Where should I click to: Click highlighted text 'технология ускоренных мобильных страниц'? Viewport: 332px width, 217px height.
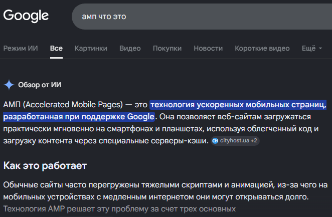(238, 105)
